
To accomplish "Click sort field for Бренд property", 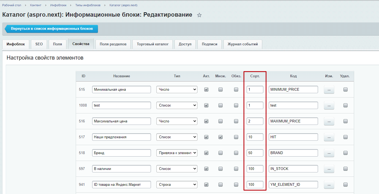I will click(x=255, y=153).
